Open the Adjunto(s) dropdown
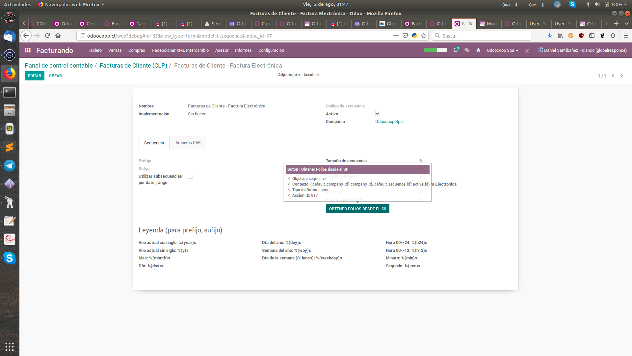The height and width of the screenshot is (356, 632). pyautogui.click(x=289, y=75)
